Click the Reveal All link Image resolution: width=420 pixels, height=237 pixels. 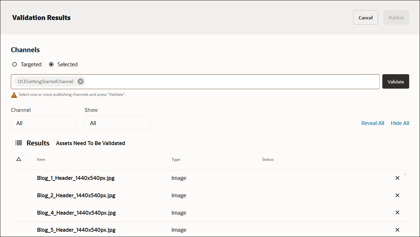(372, 123)
